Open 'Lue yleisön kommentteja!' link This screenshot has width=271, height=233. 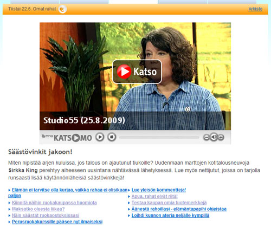[159, 190]
